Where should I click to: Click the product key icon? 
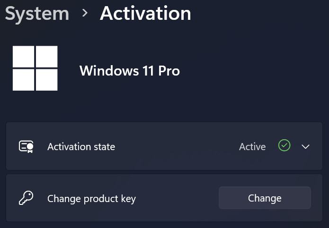26,198
